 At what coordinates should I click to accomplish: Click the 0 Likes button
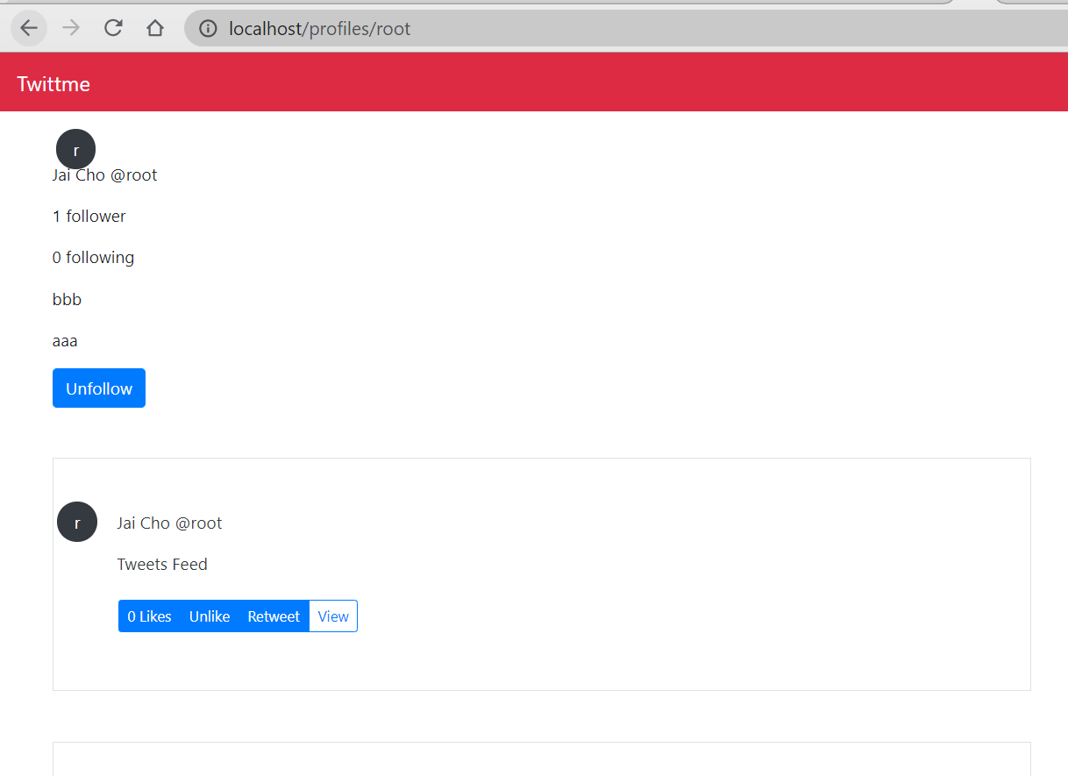pos(149,616)
